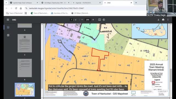Jump to page 4 thumbnail

pos(25,26)
